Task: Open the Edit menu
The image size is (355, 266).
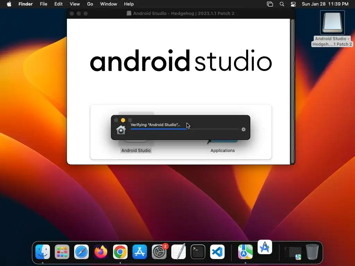Action: coord(58,4)
